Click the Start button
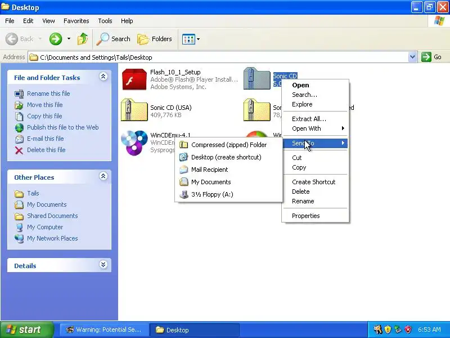 click(x=26, y=330)
